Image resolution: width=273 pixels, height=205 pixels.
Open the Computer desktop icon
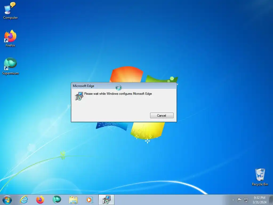10,10
